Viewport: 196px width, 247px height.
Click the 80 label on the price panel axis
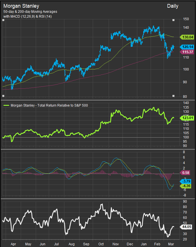coord(185,97)
